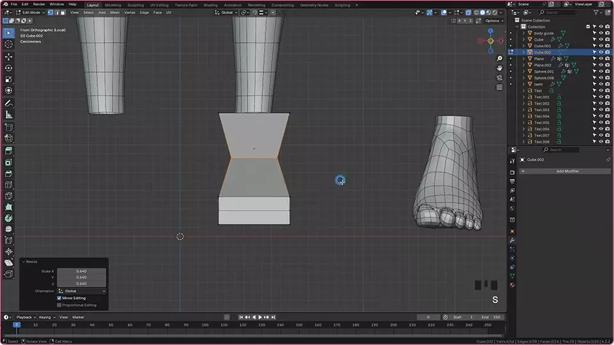Click the Add Modifier button

click(565, 171)
